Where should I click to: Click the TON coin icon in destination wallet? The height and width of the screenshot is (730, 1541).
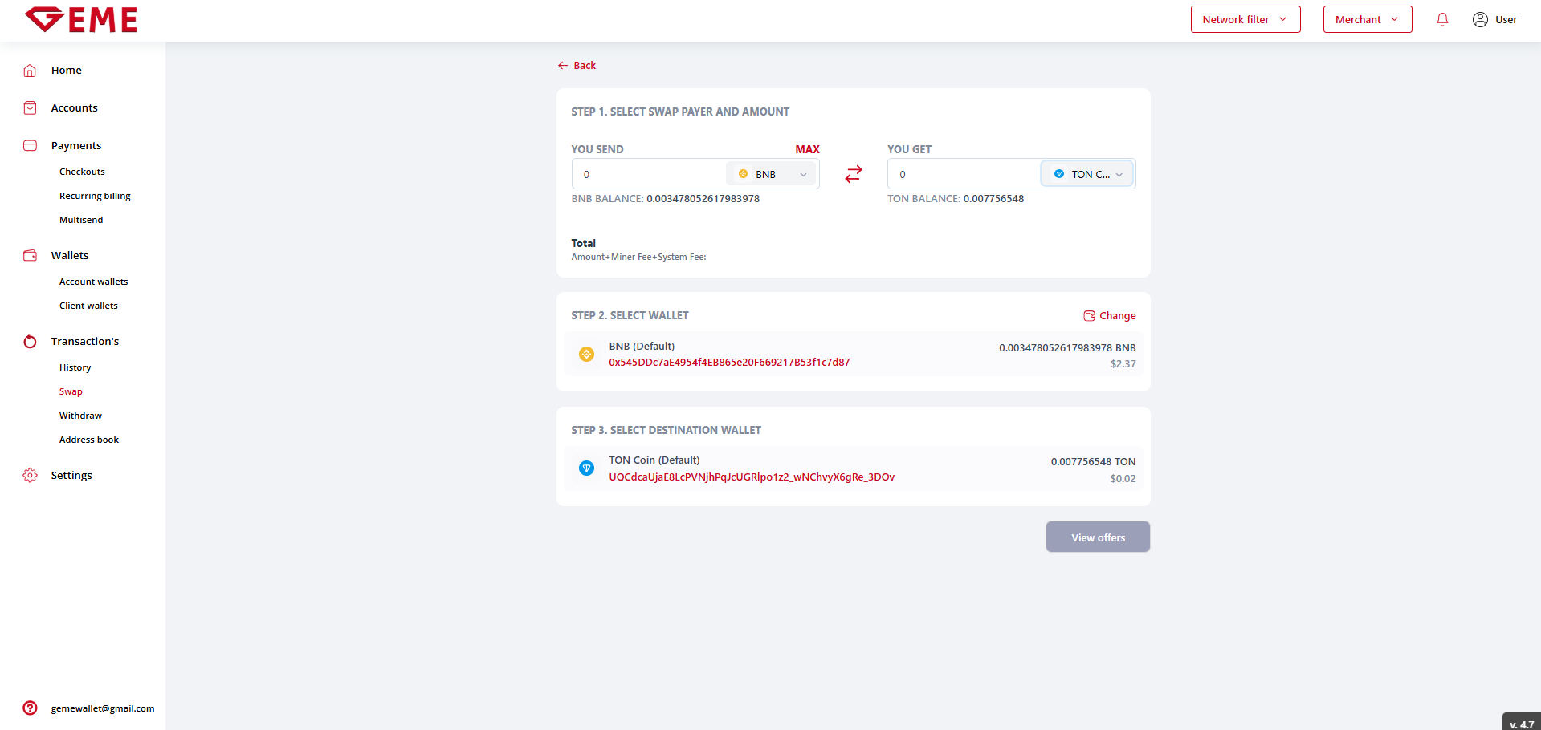click(x=587, y=468)
